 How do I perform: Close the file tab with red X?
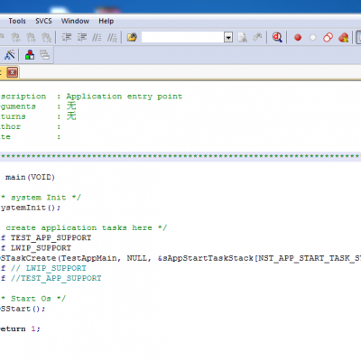point(13,72)
